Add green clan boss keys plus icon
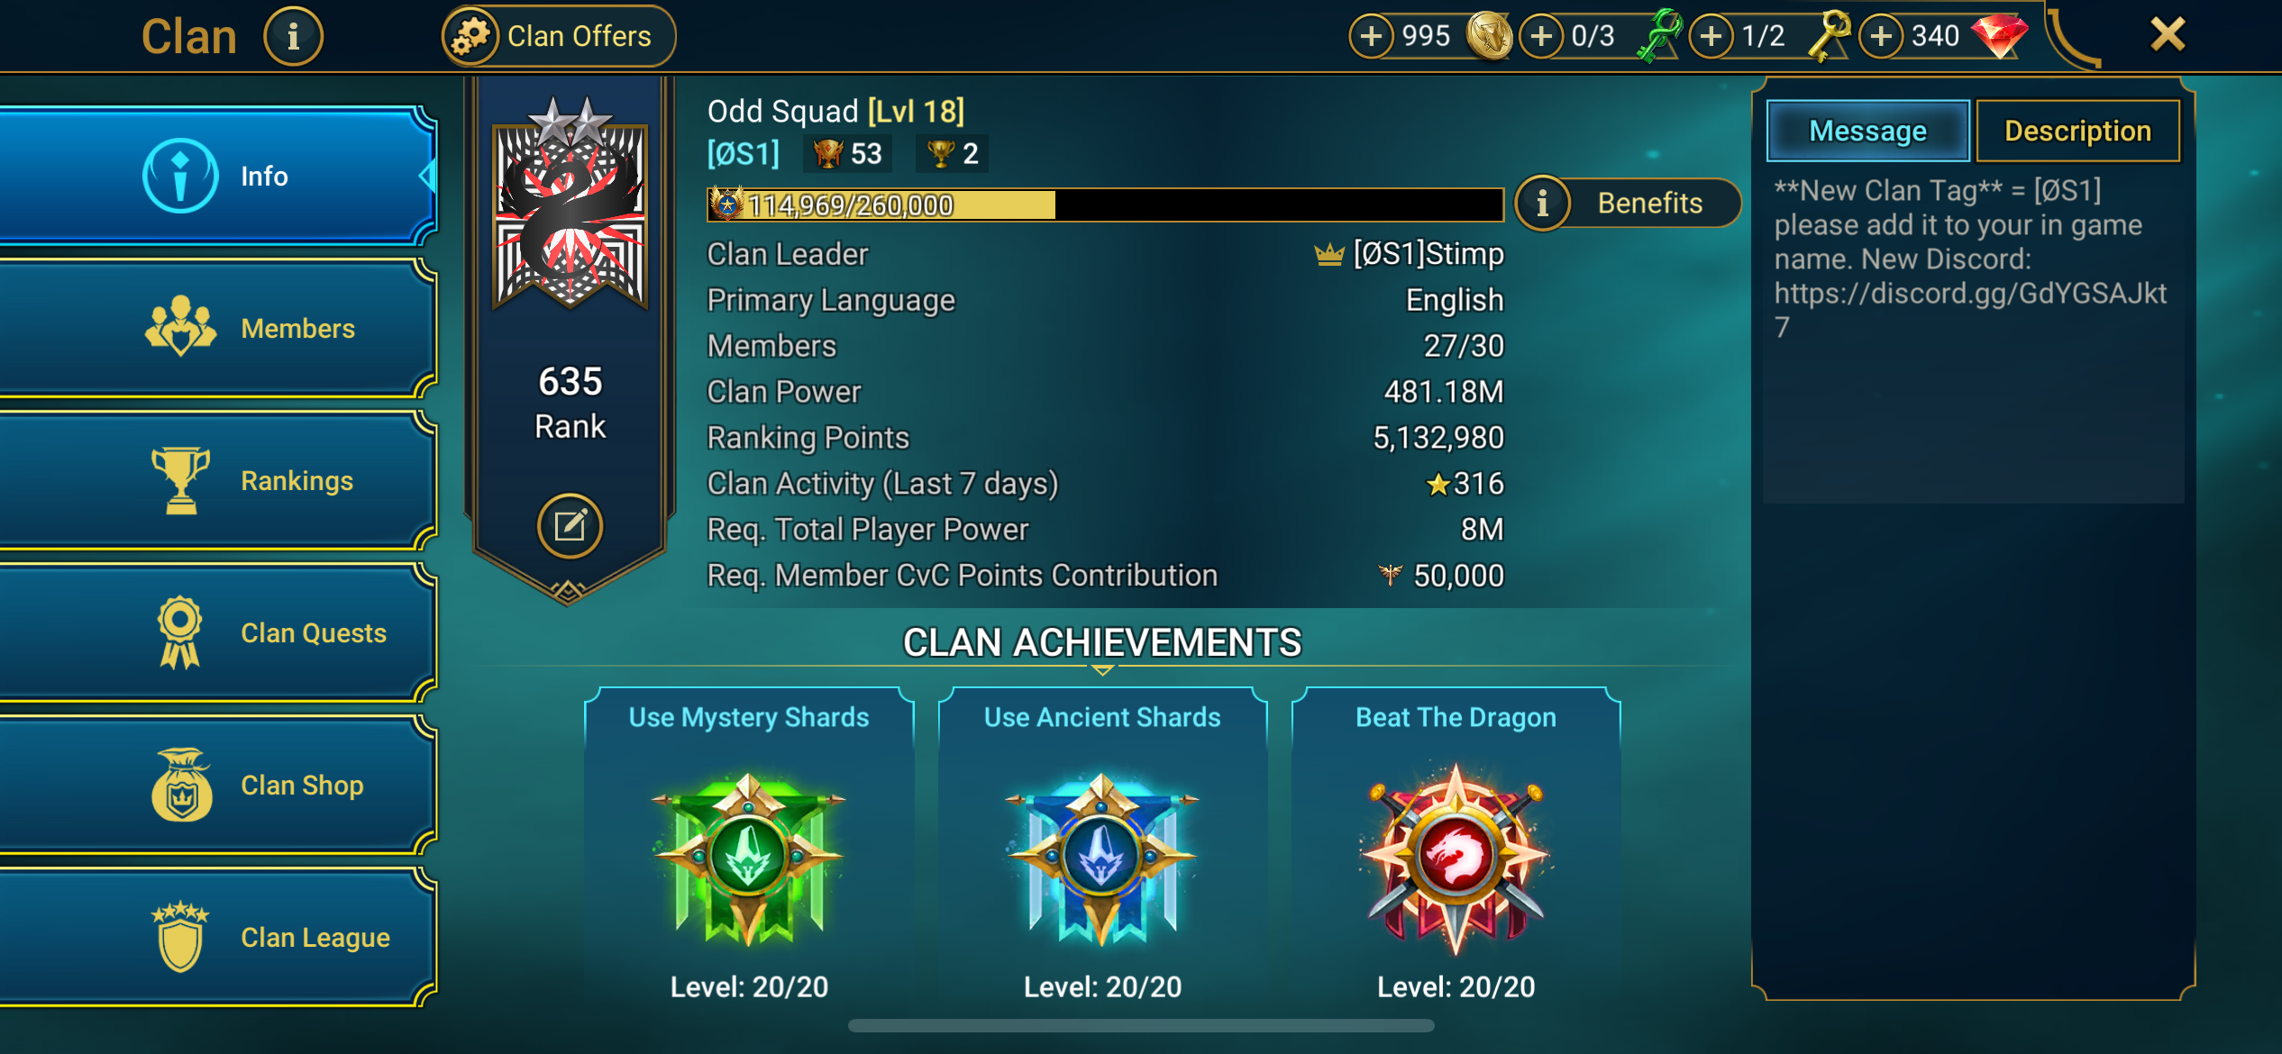The image size is (2282, 1054). [1541, 36]
